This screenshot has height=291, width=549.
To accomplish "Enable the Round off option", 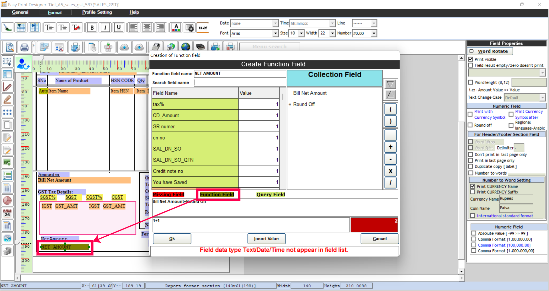I will click(x=471, y=125).
